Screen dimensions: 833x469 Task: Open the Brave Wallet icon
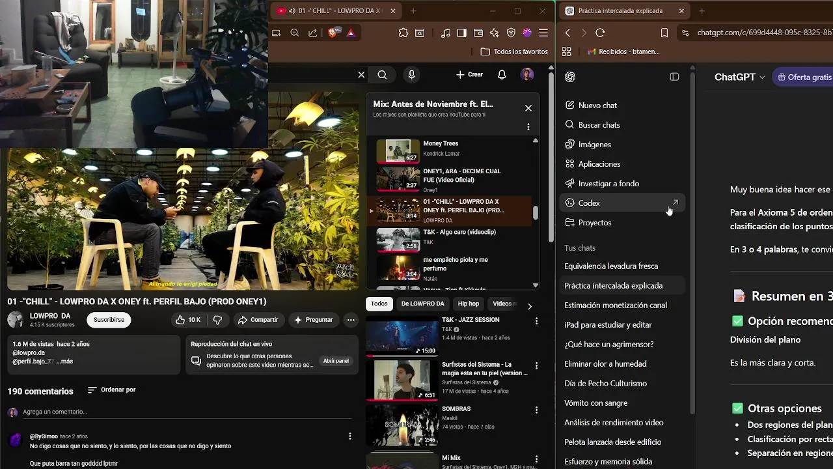(x=478, y=33)
